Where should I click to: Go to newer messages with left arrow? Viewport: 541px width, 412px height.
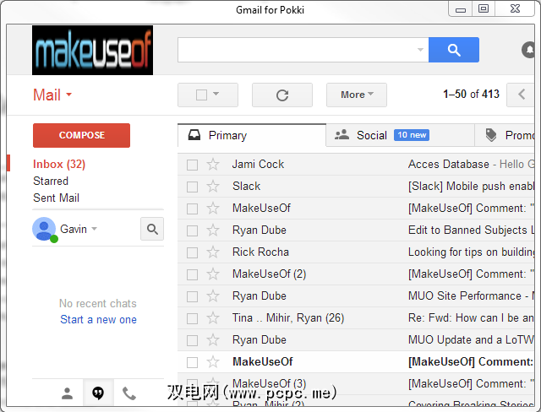521,95
